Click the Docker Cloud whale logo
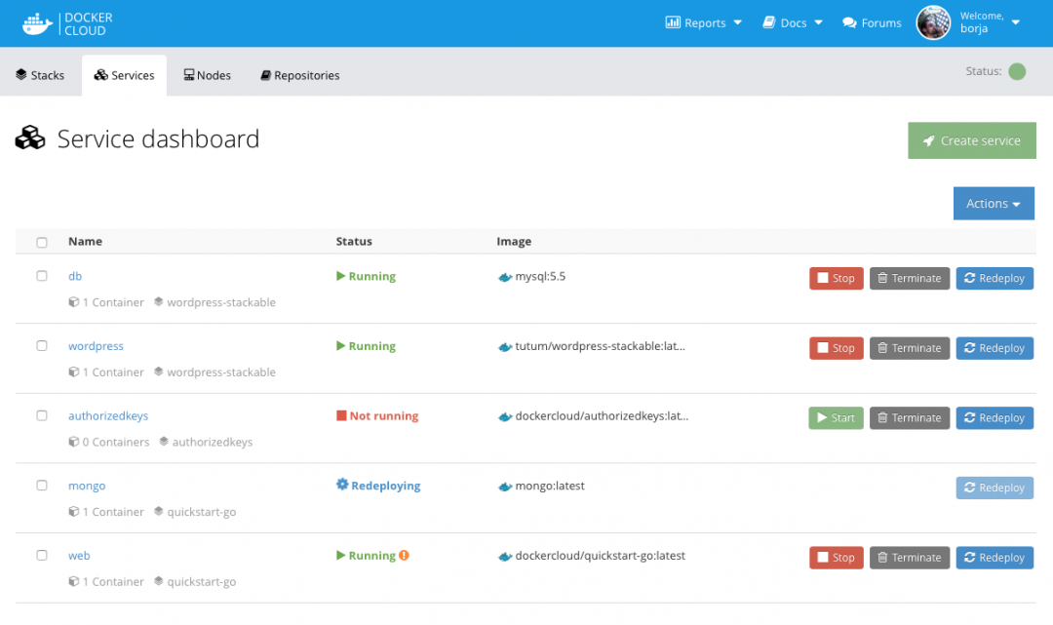 point(37,22)
